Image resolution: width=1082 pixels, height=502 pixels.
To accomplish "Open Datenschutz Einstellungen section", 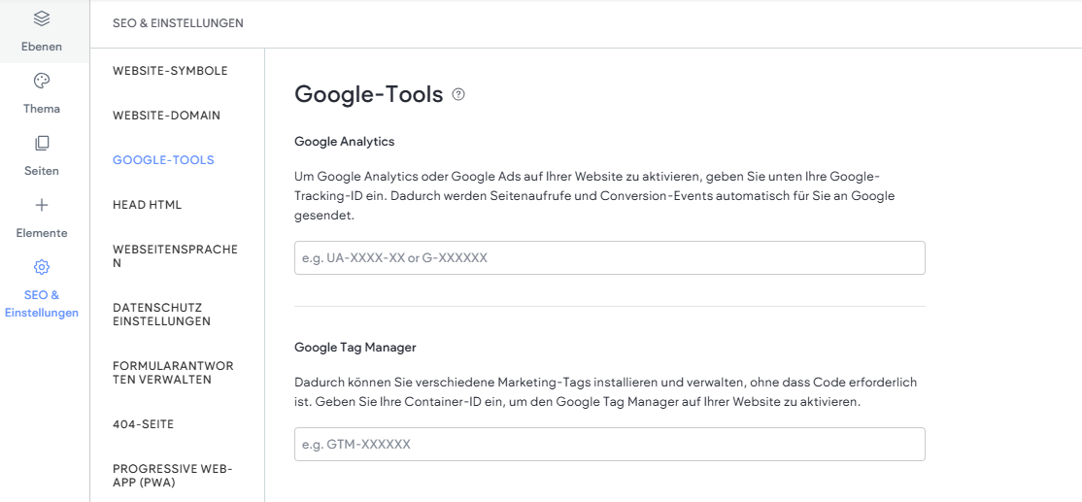I will coord(162,315).
